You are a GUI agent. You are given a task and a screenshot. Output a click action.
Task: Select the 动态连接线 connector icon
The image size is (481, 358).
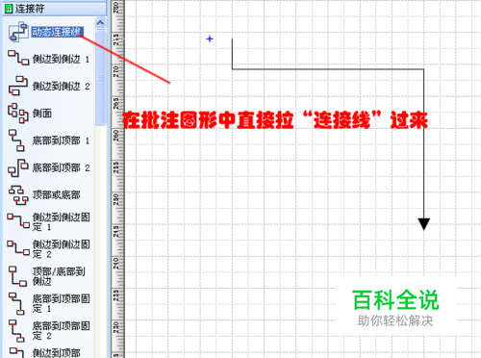[18, 32]
